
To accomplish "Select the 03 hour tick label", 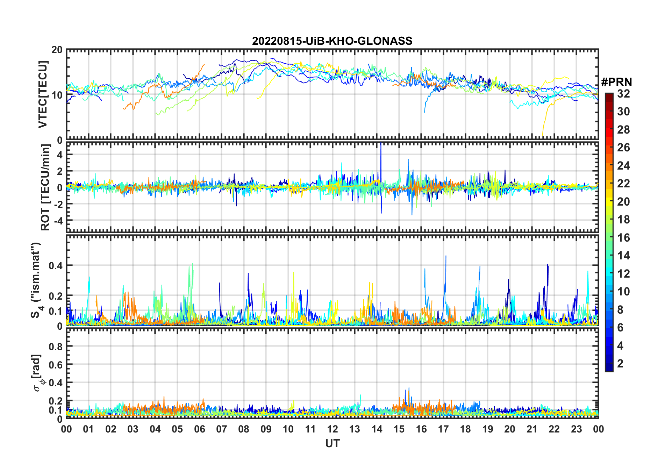I will pyautogui.click(x=133, y=429).
